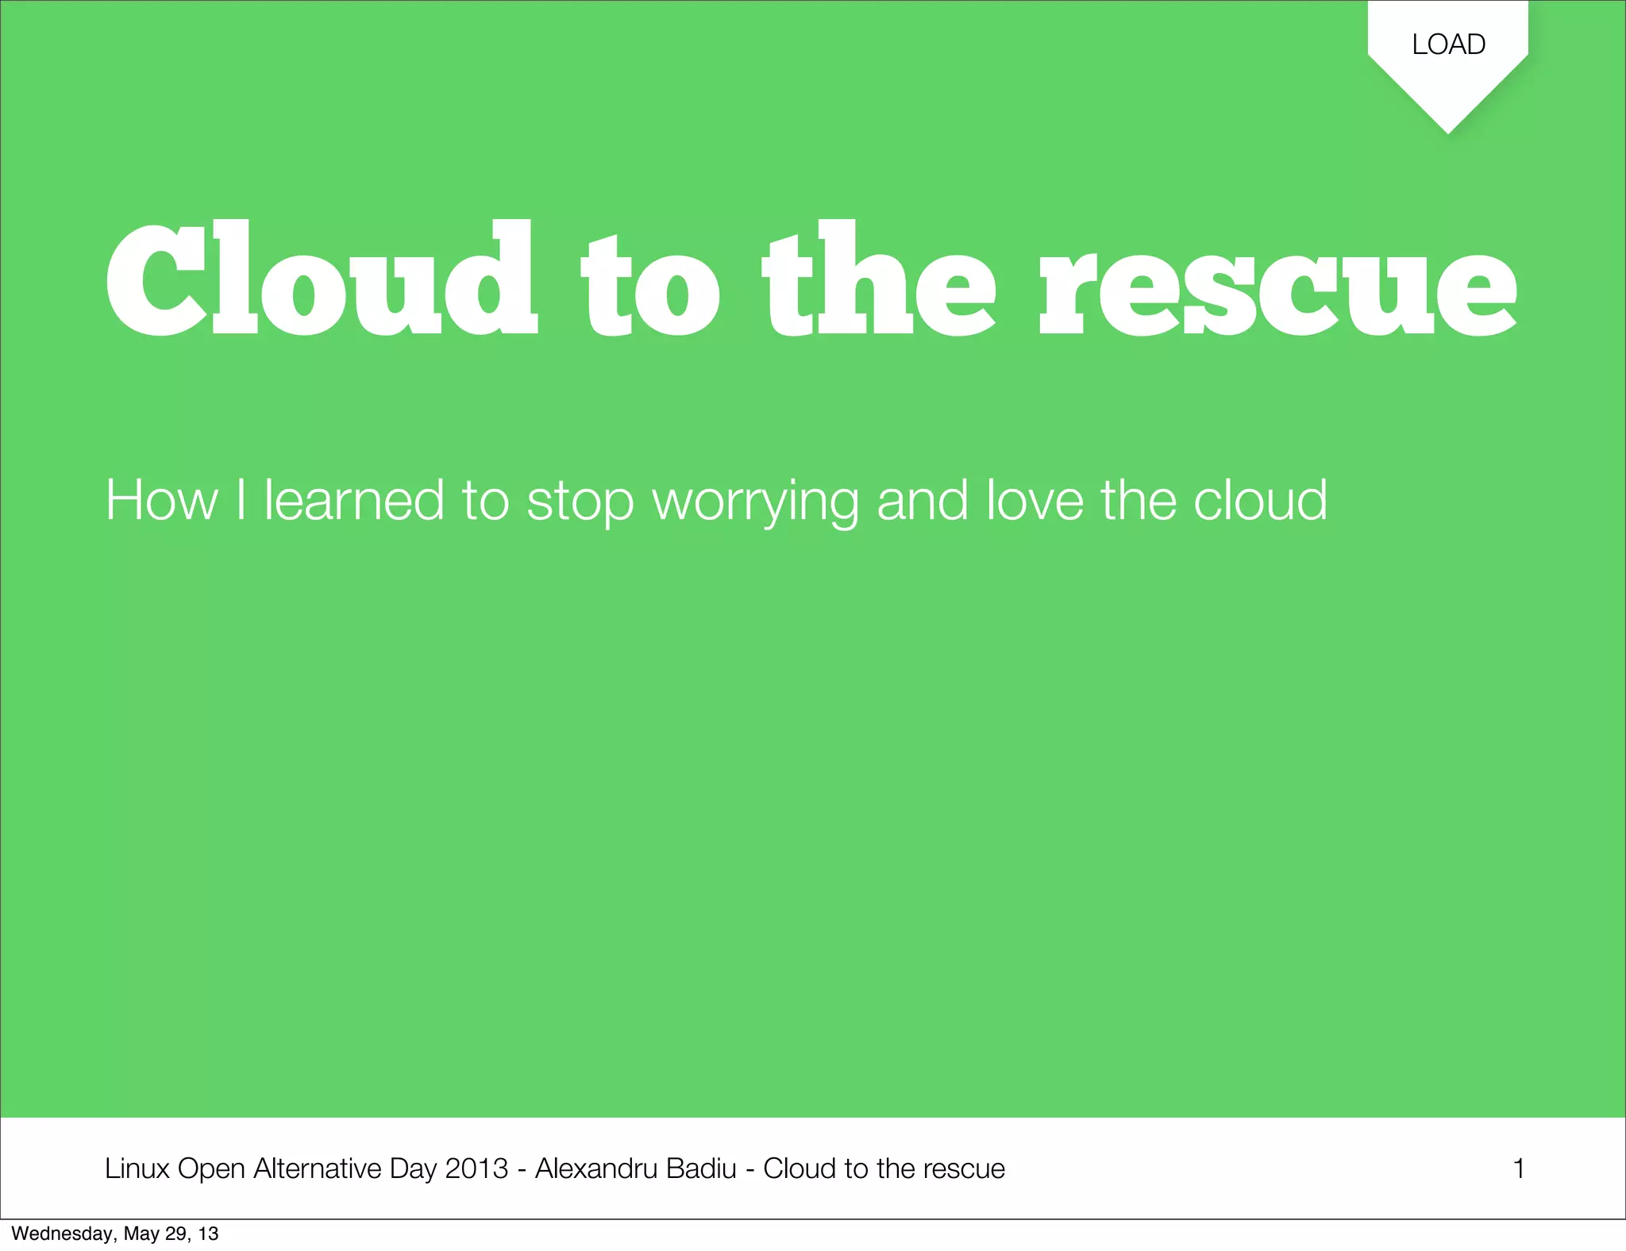Click the "Wednesday, May 29, 13" date
This screenshot has height=1251, width=1626.
115,1234
